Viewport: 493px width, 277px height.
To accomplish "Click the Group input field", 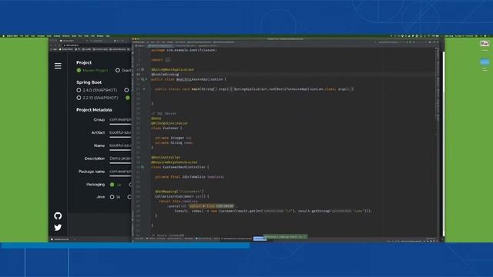I will pos(120,120).
